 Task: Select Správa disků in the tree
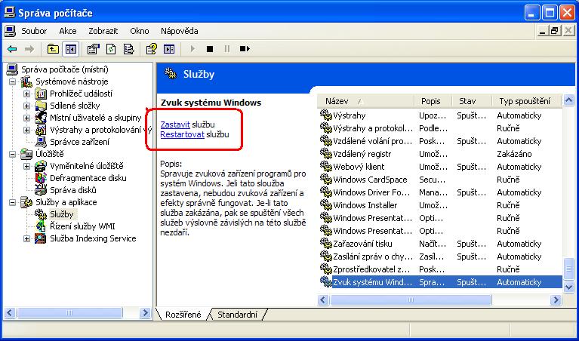point(72,190)
